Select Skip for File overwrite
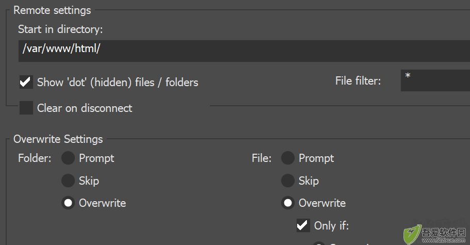This screenshot has height=245, width=470. (288, 181)
